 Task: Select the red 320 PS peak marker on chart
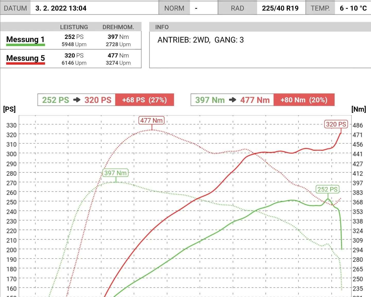tap(336, 124)
